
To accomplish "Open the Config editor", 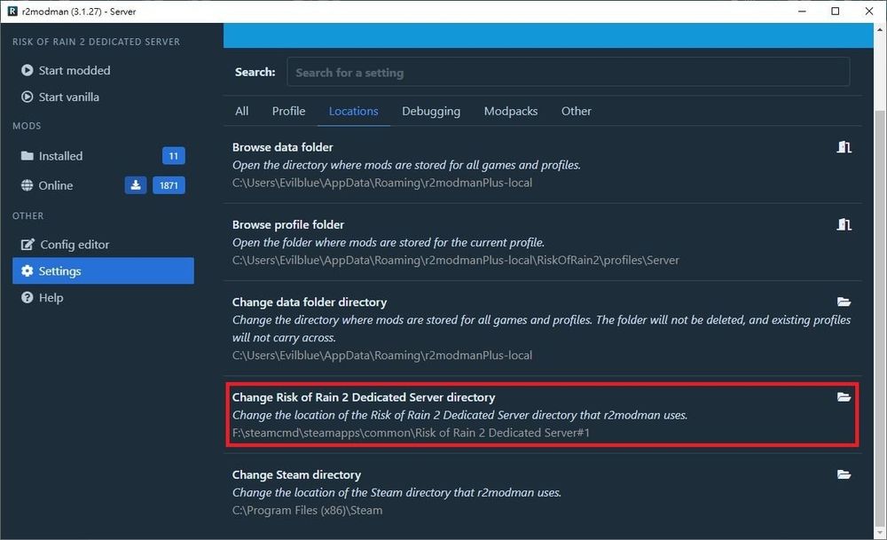I will [x=75, y=245].
